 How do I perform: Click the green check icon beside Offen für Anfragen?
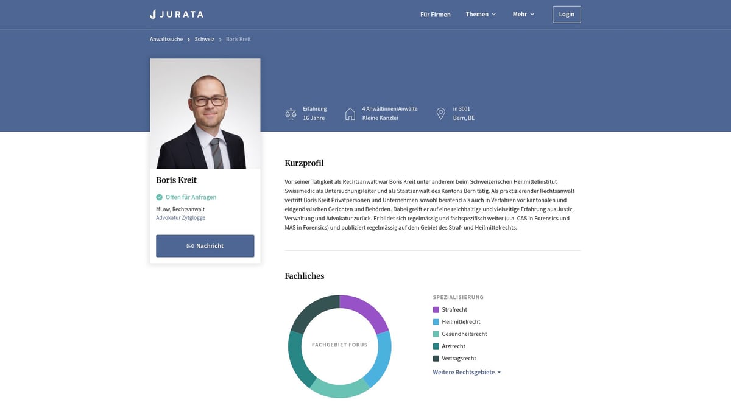click(x=160, y=197)
